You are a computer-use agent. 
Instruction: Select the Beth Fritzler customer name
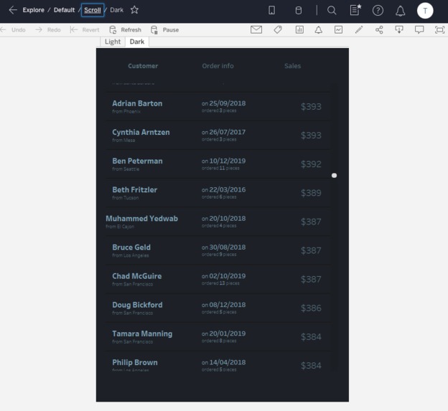(x=134, y=190)
